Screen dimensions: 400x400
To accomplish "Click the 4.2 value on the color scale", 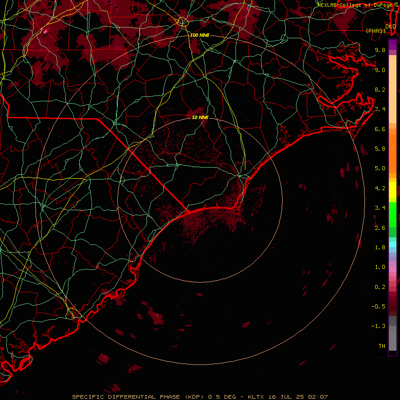I will click(380, 188).
